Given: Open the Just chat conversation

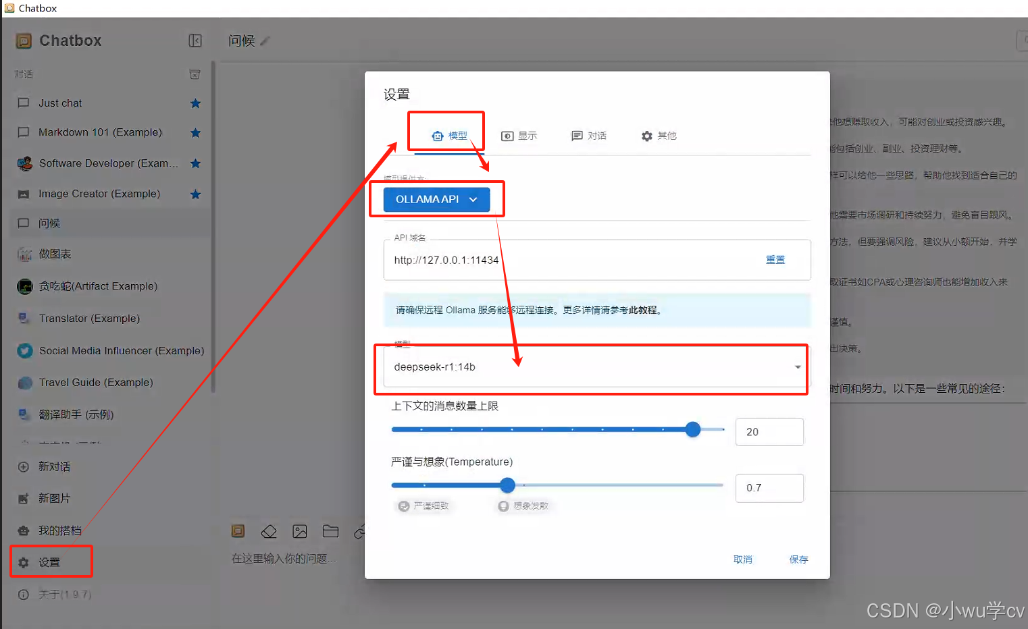Looking at the screenshot, I should tap(110, 103).
